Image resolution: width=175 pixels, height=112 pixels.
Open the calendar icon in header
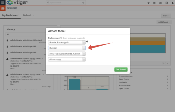pyautogui.click(x=154, y=3)
